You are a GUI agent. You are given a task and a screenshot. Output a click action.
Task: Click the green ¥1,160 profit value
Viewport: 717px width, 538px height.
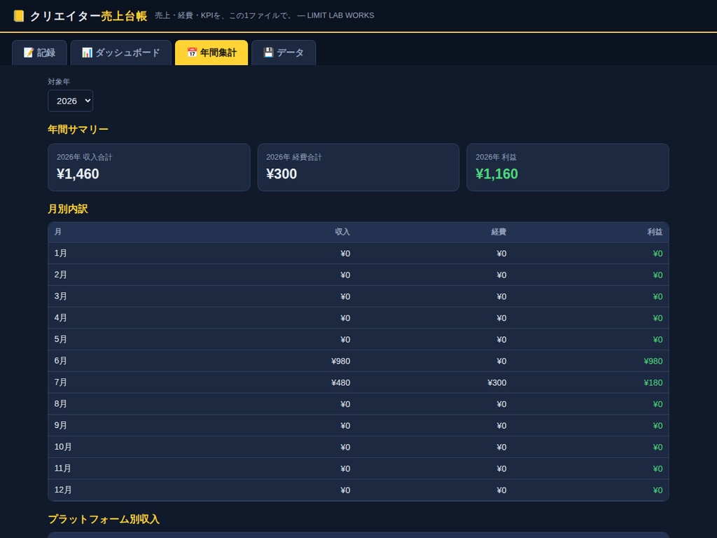click(x=496, y=174)
